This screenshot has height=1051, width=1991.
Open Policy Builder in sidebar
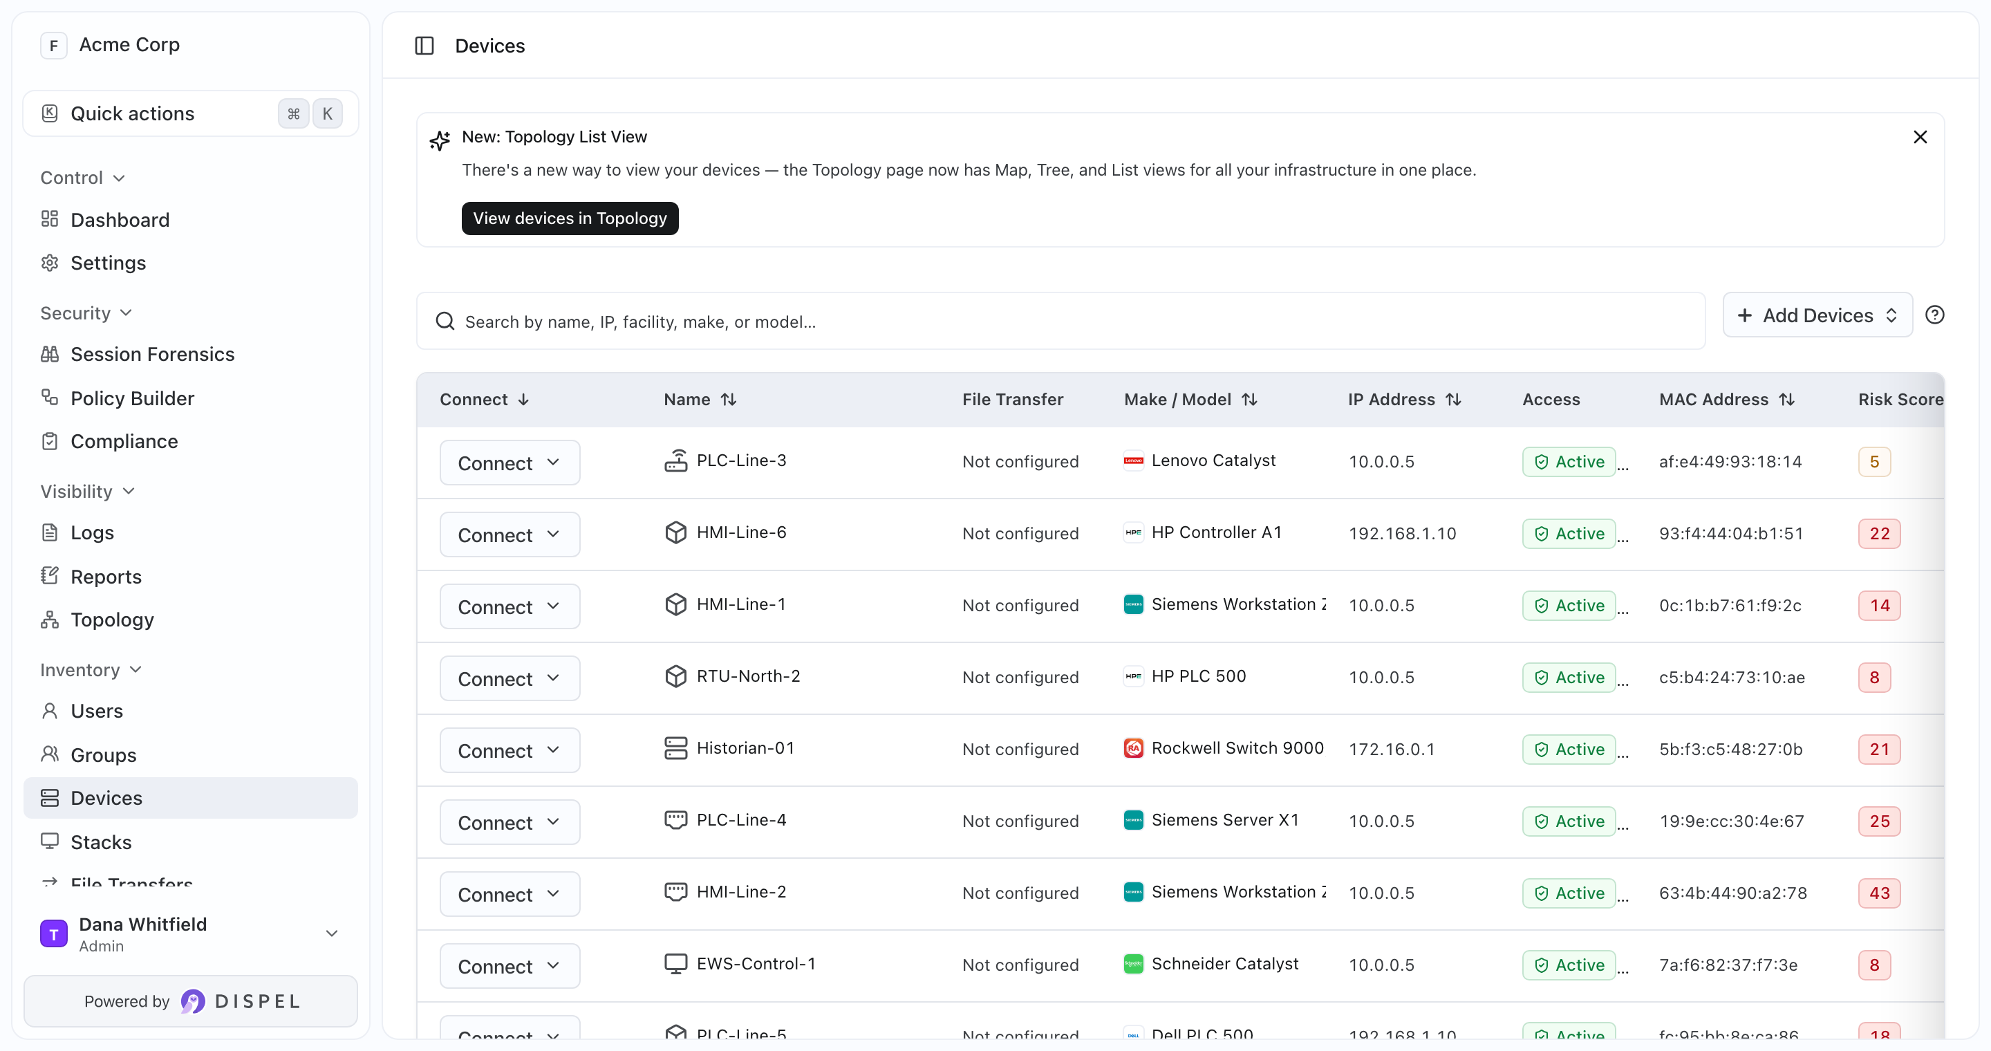pos(190,398)
